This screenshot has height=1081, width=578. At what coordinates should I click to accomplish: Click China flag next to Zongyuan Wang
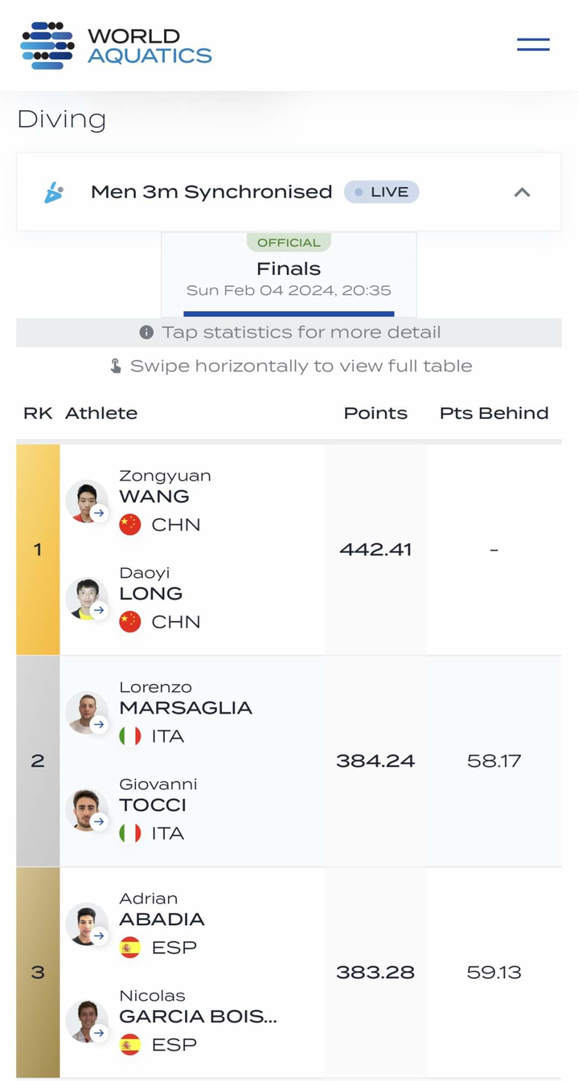pyautogui.click(x=130, y=525)
